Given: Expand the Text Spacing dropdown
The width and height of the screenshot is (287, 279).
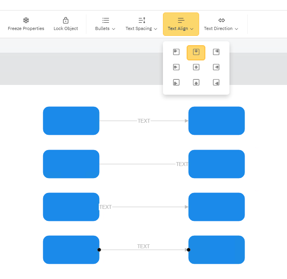Looking at the screenshot, I should click(142, 24).
